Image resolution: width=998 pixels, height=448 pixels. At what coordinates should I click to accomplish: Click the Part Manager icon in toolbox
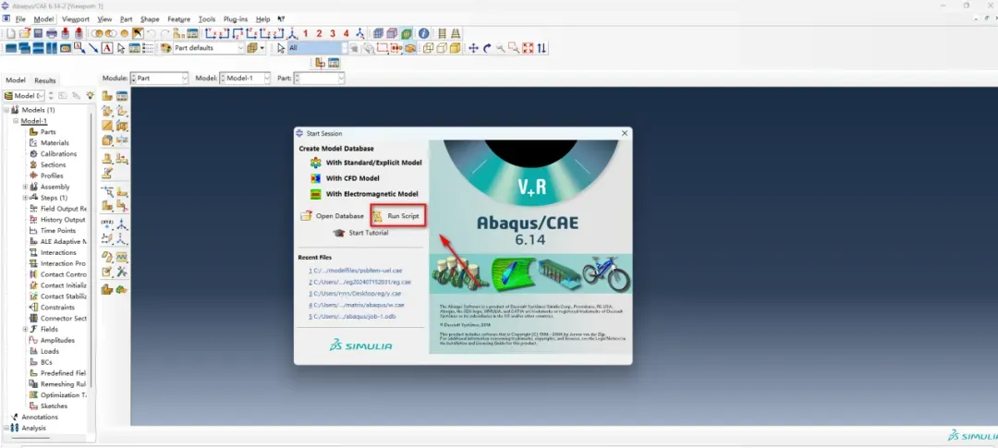click(x=122, y=96)
